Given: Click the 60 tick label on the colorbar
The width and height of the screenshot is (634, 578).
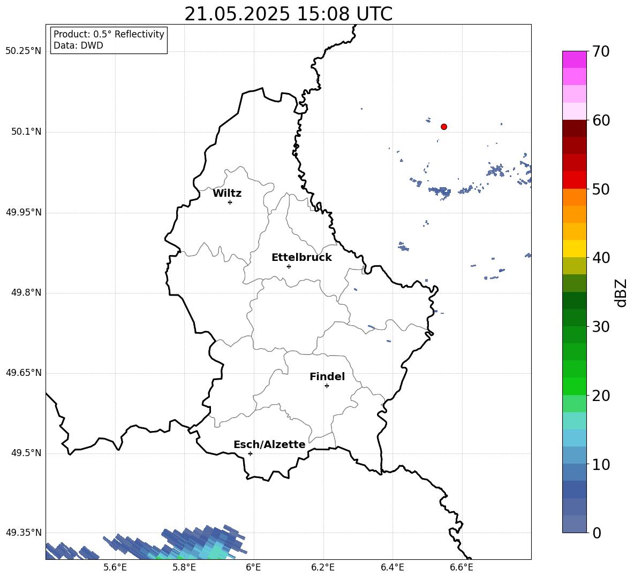Looking at the screenshot, I should (x=601, y=120).
